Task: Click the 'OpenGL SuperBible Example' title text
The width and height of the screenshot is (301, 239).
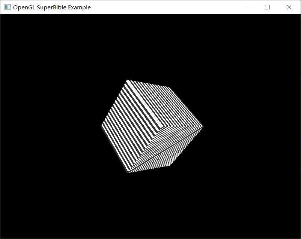Action: [52, 7]
